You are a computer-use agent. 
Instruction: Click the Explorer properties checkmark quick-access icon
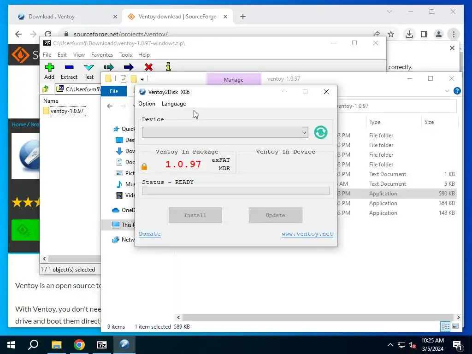(x=124, y=79)
